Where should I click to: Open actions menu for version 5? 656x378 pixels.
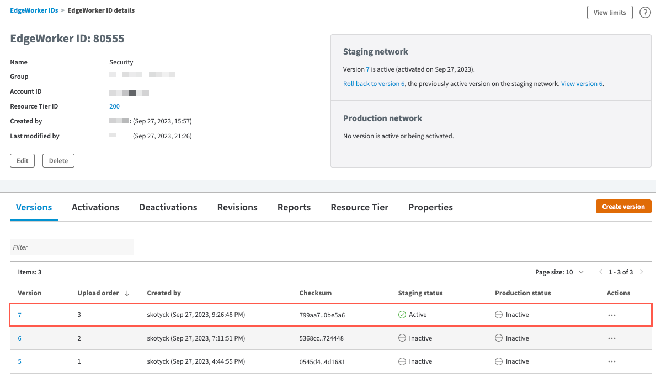tap(611, 361)
